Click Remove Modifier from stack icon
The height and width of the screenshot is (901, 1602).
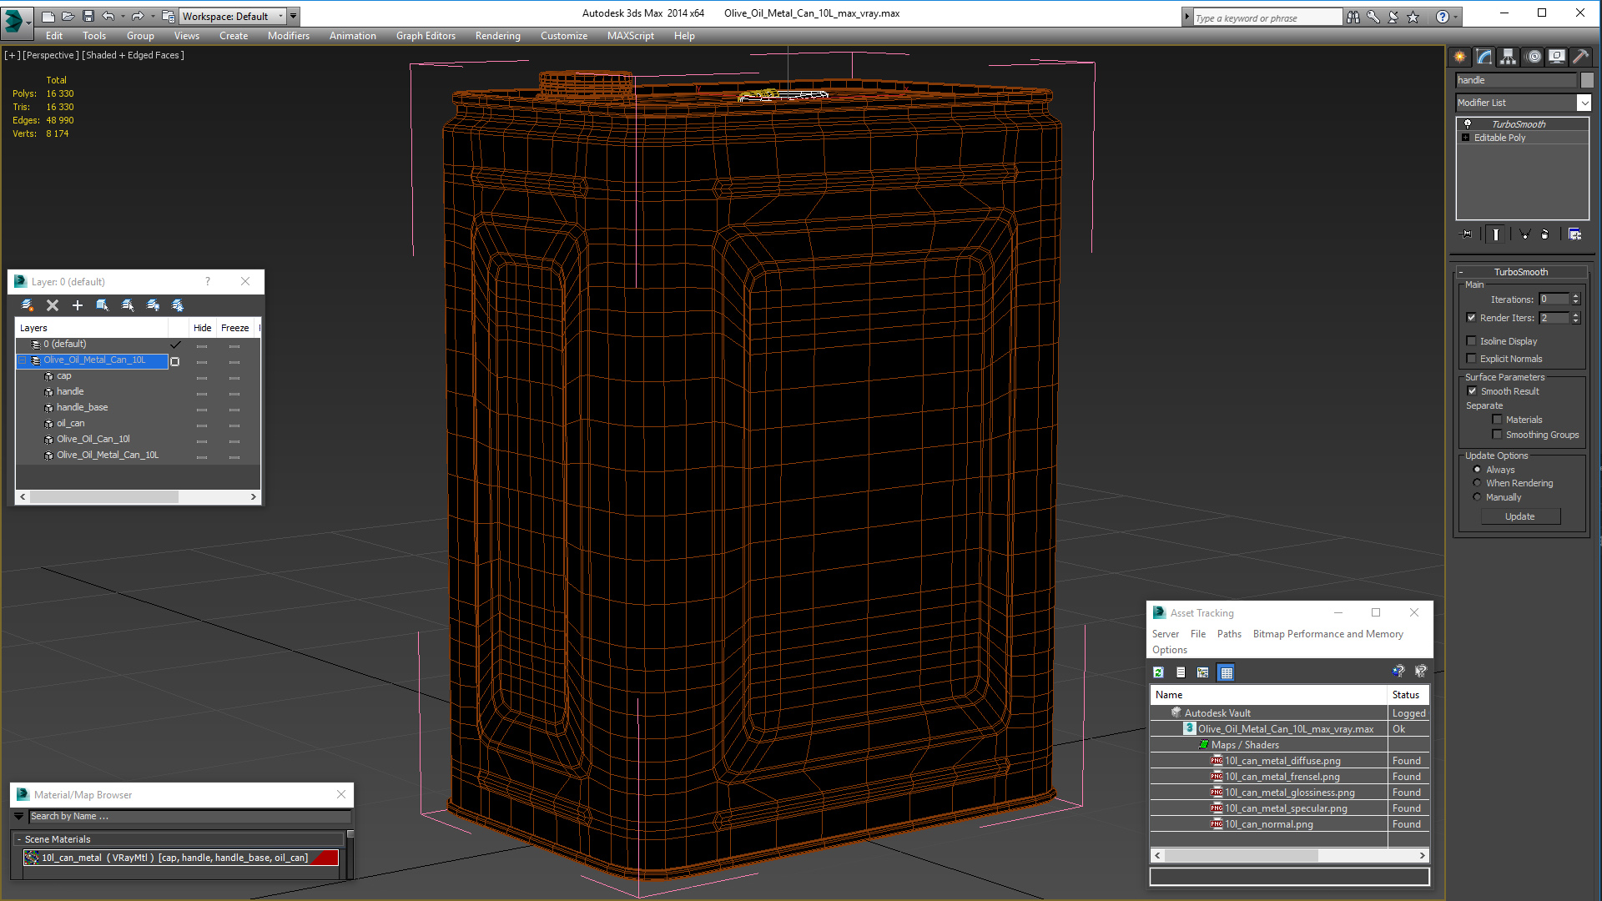(1544, 234)
